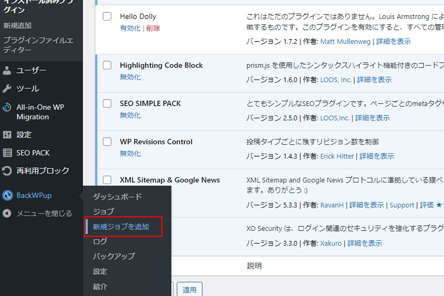Click 詳細を表示 for Hello Dolly

393,42
